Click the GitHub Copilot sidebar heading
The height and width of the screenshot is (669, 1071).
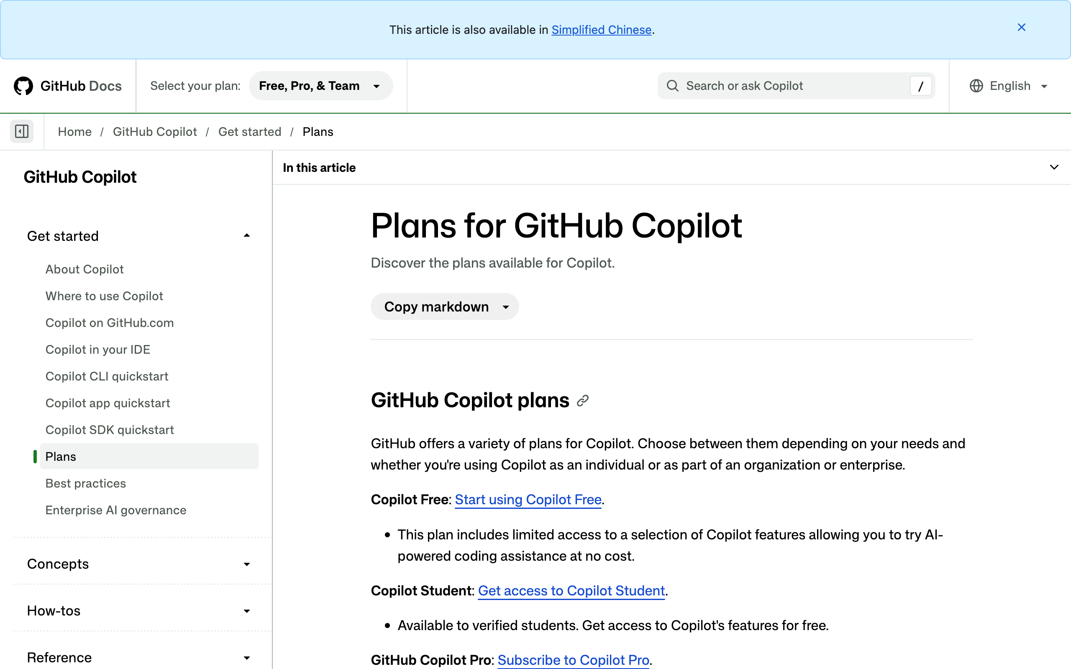(80, 177)
